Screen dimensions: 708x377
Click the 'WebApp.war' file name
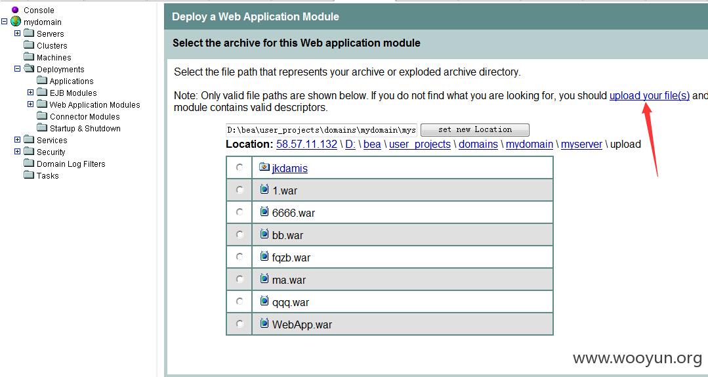(x=302, y=324)
